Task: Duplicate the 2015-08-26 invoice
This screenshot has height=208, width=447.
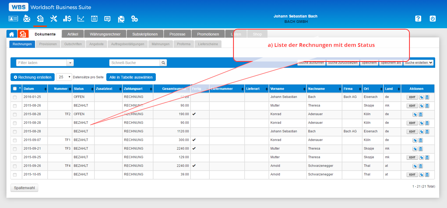Action: (x=421, y=106)
